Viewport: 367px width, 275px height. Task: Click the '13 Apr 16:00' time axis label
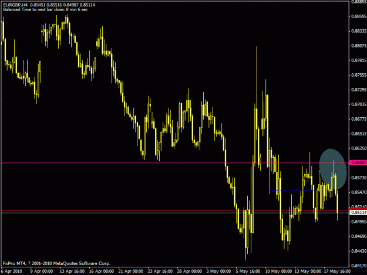[x=72, y=271]
